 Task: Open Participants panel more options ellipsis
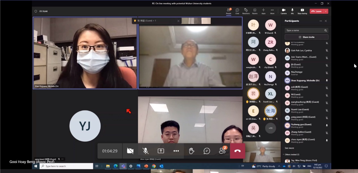pos(321,21)
